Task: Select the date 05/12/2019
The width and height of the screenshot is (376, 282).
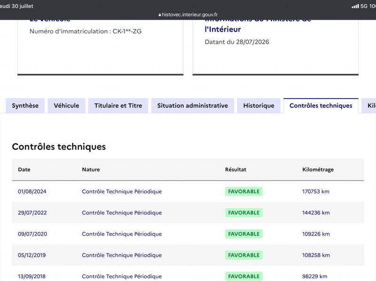Action: coord(31,255)
